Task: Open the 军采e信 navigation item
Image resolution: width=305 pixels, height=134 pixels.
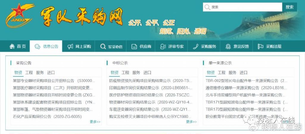Action: click(111, 46)
